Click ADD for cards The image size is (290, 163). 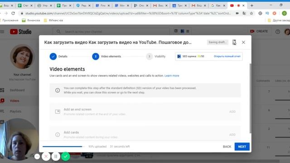tap(232, 134)
